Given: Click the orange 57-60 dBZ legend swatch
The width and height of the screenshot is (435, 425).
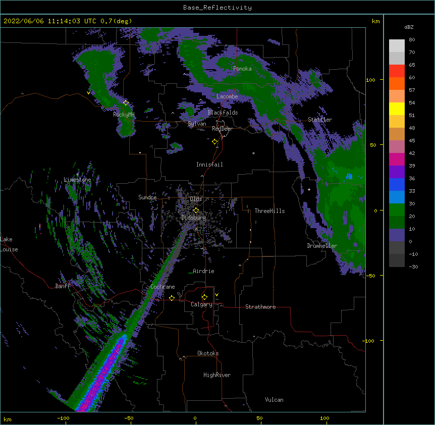Looking at the screenshot, I should click(397, 83).
